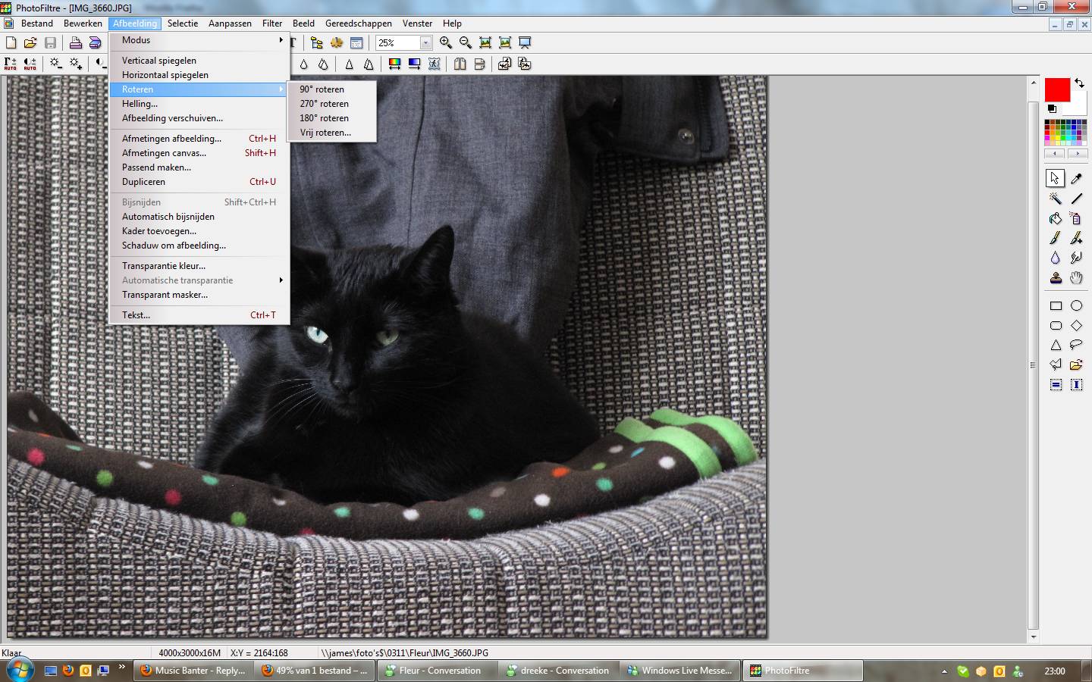Choose 180° roteren
This screenshot has width=1092, height=682.
331,118
